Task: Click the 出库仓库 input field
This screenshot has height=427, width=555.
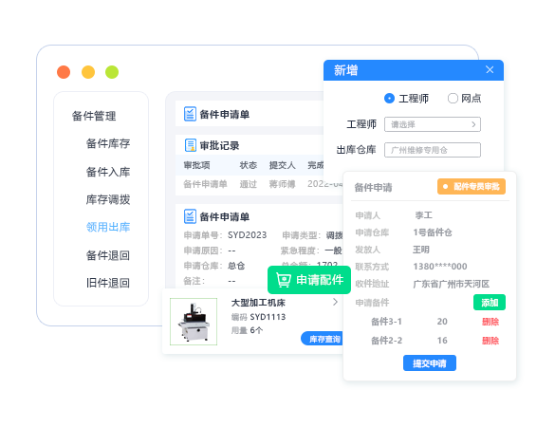Action: click(433, 150)
